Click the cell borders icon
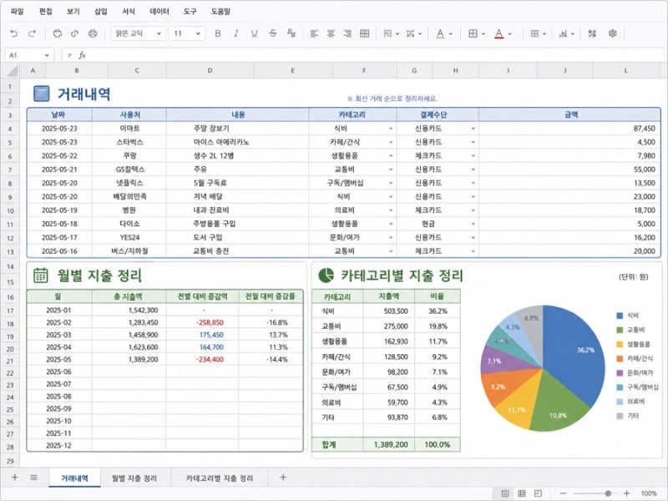This screenshot has height=501, width=668. tap(473, 33)
